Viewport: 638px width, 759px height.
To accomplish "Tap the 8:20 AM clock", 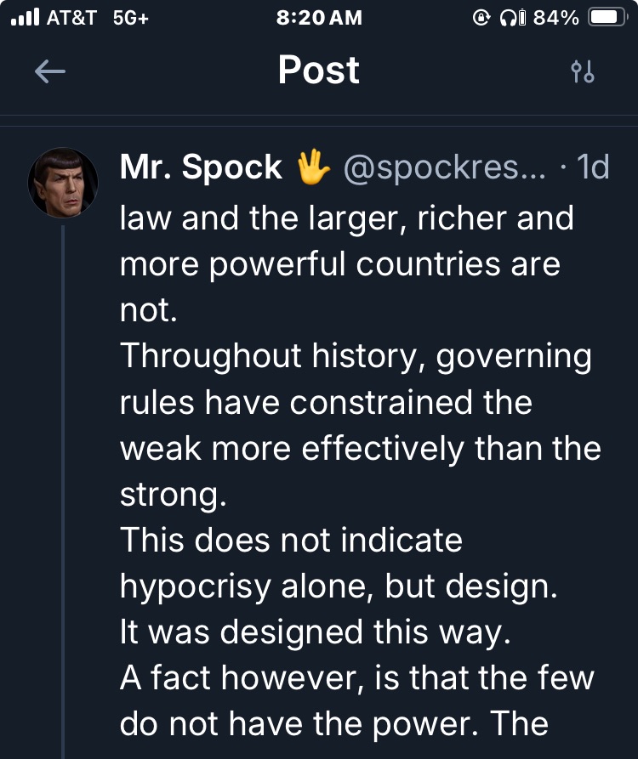I will point(319,18).
